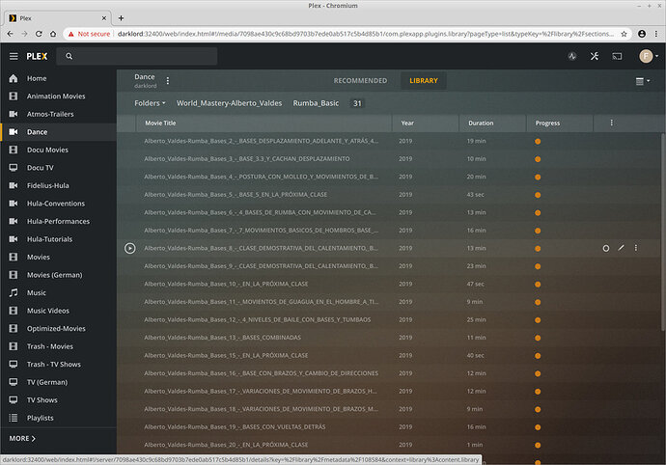Go to World_Mastery-Alberto_Valdes folder breadcrumb
Screen dimensions: 666x465
pos(230,103)
